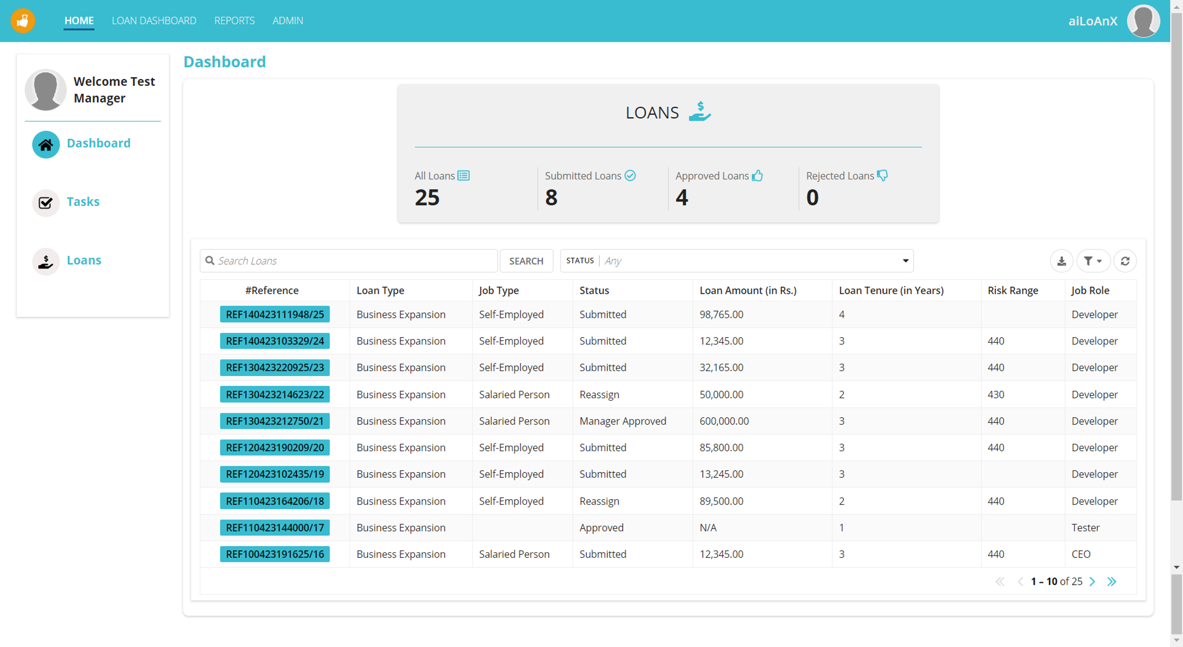
Task: Click the Job Role column header
Action: 1090,291
